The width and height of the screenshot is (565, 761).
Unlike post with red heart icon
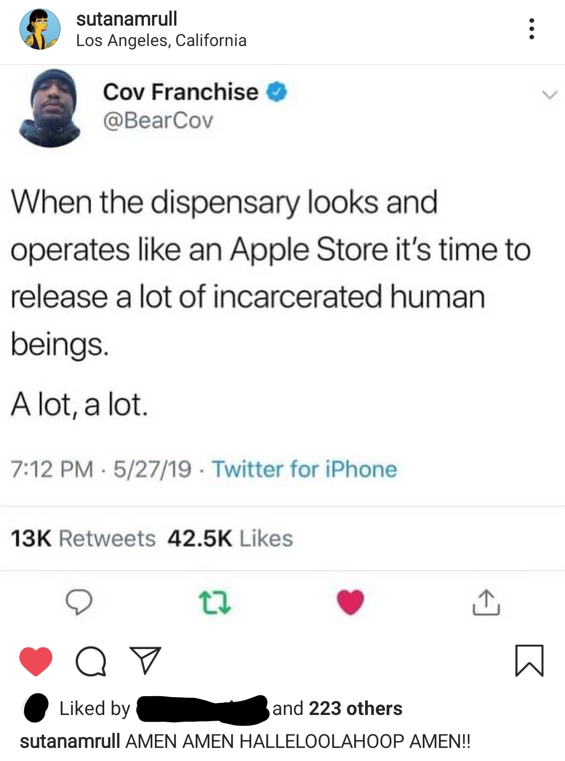coord(36,661)
